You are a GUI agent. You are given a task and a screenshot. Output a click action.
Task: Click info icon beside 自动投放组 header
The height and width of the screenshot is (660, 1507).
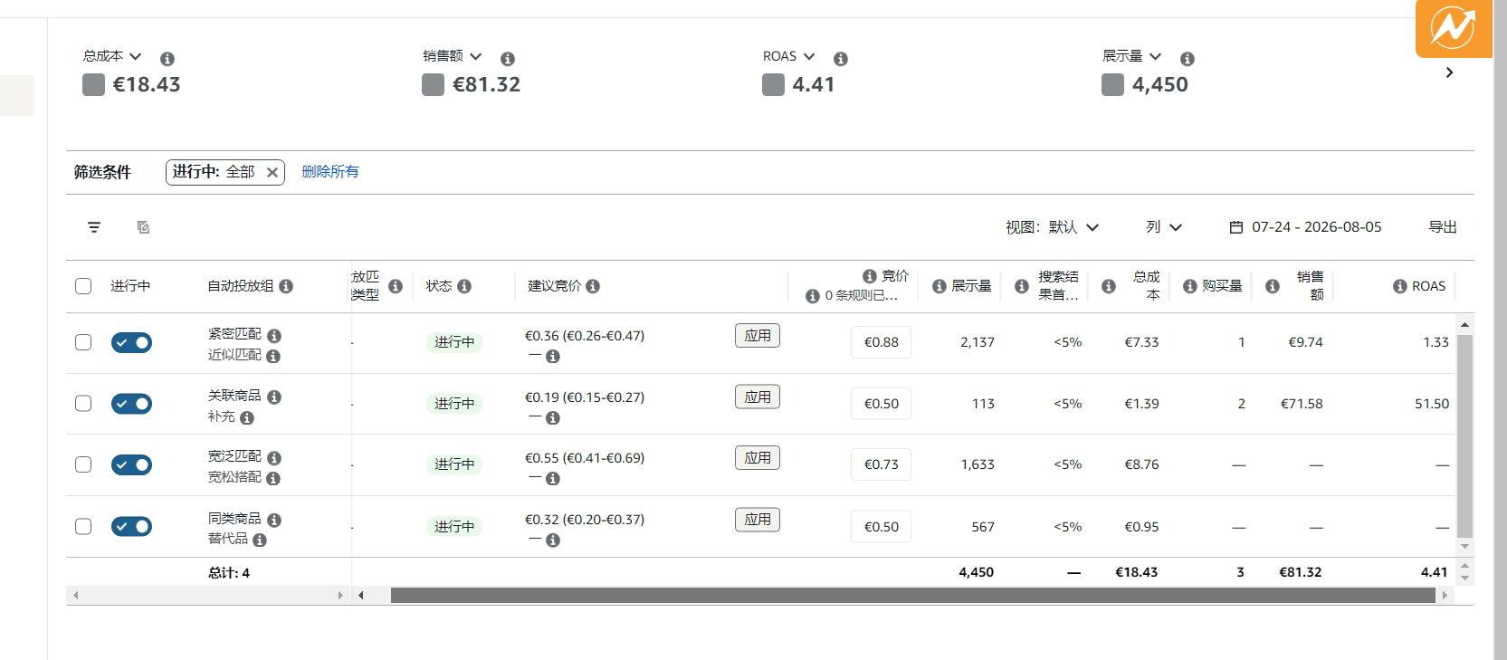point(286,286)
